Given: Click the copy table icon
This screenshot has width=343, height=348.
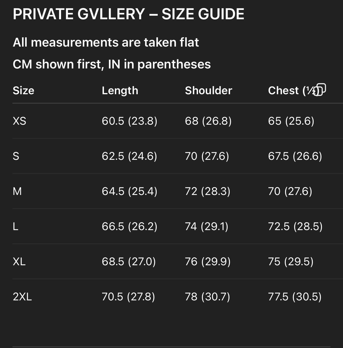Looking at the screenshot, I should tap(320, 90).
